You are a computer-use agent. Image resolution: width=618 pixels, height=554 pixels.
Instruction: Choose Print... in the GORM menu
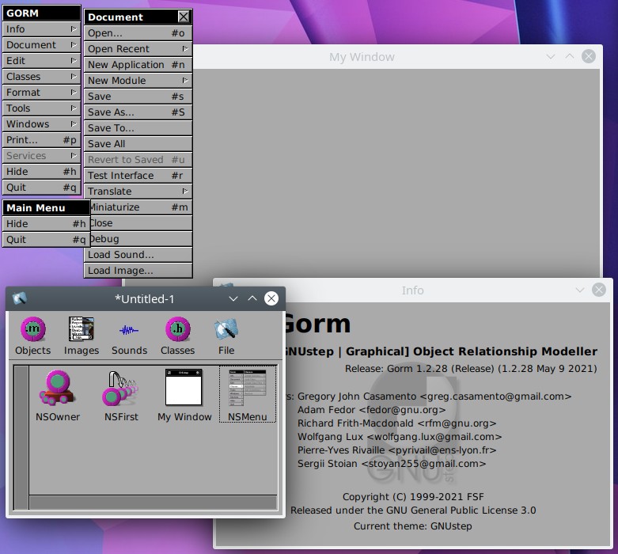coord(41,140)
